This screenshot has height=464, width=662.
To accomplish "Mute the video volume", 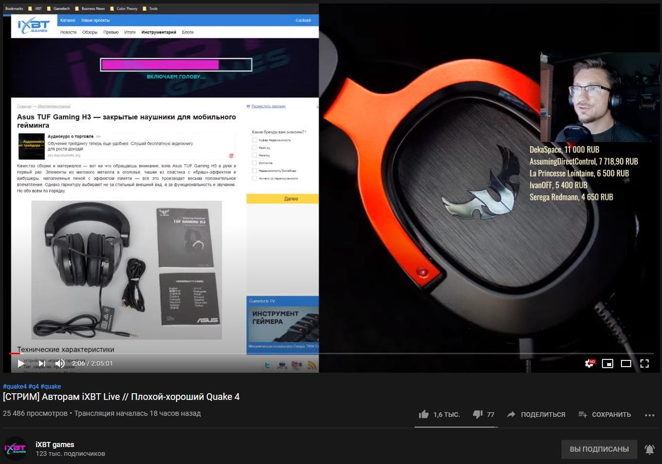I will pyautogui.click(x=60, y=364).
